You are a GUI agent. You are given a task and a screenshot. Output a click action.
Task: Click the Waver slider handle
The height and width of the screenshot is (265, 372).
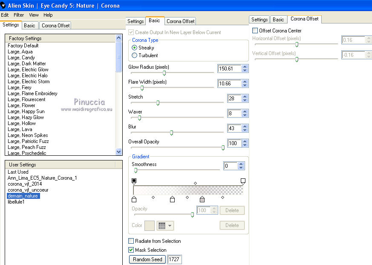(x=139, y=118)
